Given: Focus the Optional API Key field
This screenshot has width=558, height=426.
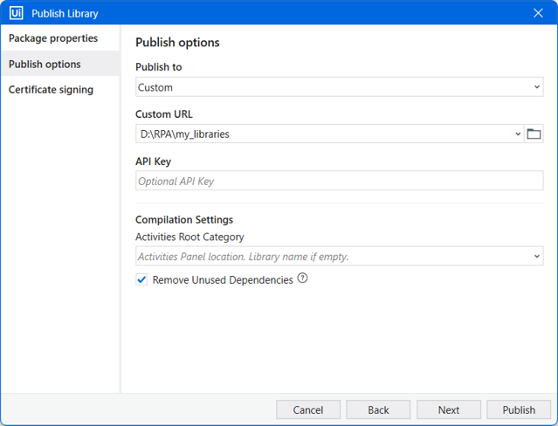Looking at the screenshot, I should click(339, 181).
